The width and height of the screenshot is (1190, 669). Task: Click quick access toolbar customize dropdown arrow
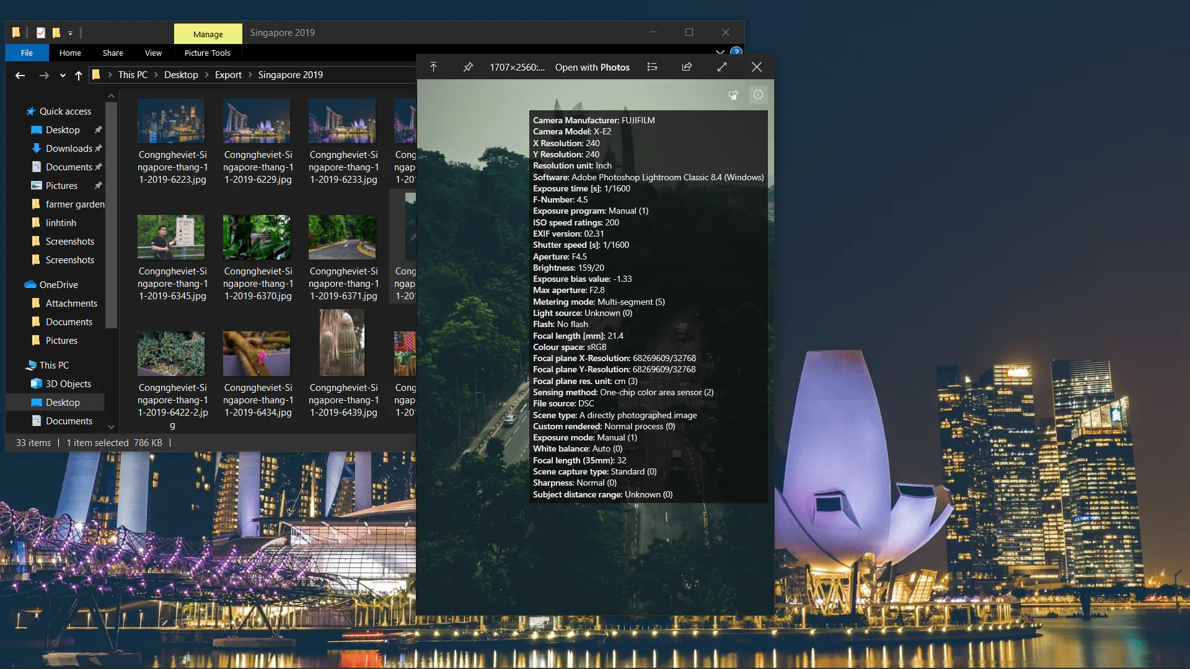tap(70, 33)
